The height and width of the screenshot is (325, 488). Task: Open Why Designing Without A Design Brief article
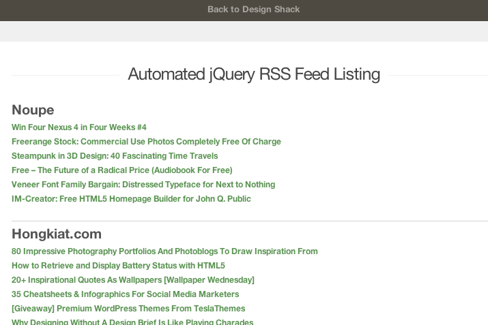(x=132, y=322)
